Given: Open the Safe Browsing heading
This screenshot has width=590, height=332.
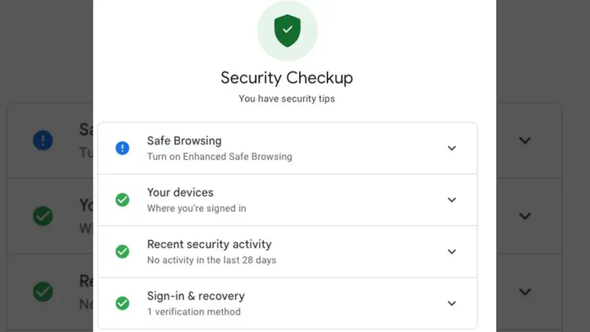Looking at the screenshot, I should [184, 141].
